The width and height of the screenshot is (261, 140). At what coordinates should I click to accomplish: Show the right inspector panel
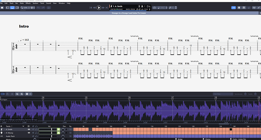pyautogui.click(x=17, y=8)
